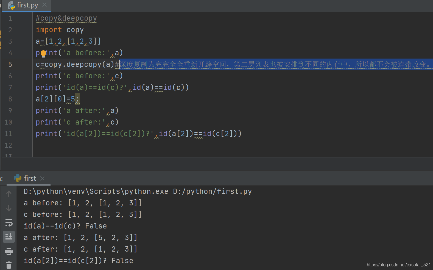Click the "print('a after:',a)" line
Screen dimensions: 433x270
[77, 111]
